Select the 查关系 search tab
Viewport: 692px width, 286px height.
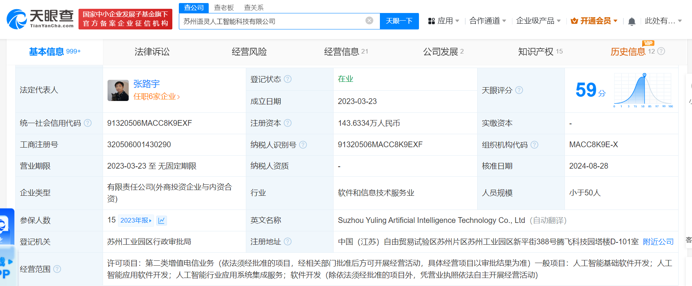point(254,8)
